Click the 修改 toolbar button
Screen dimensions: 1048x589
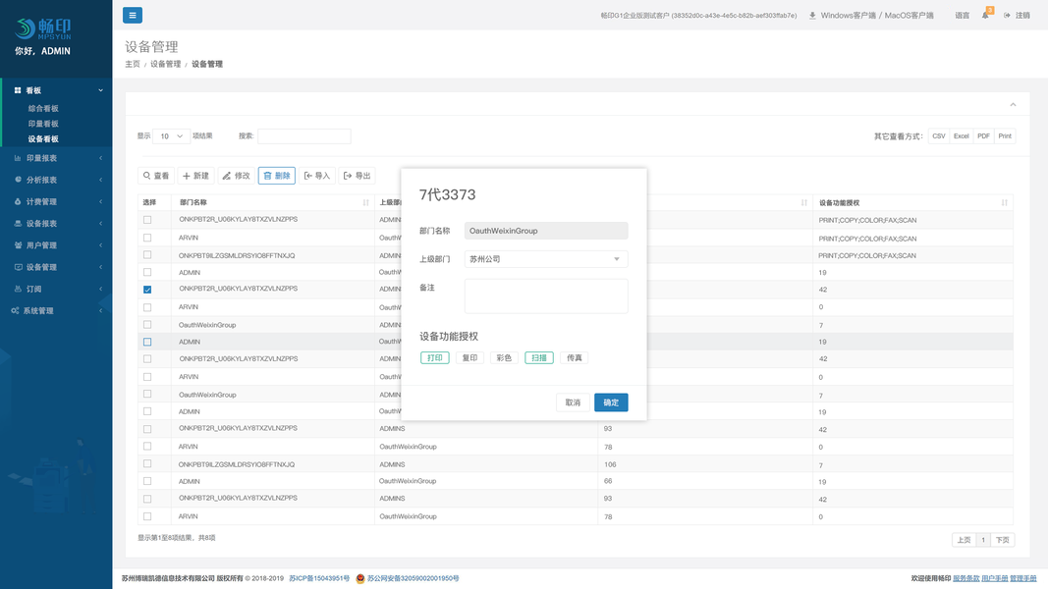point(236,176)
